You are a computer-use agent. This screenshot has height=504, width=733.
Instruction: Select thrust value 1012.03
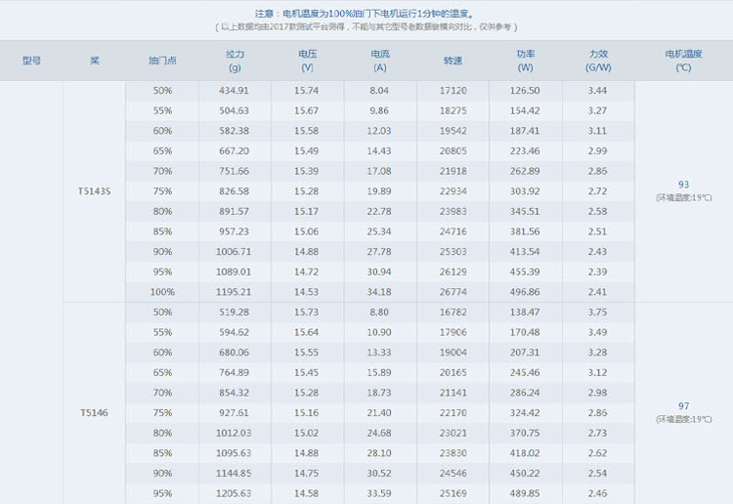234,433
